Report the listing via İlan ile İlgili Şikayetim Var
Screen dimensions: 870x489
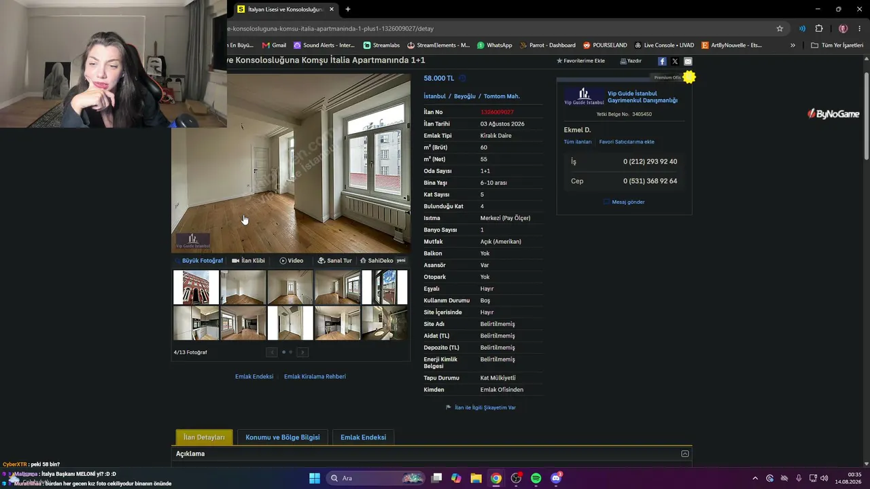coord(481,407)
